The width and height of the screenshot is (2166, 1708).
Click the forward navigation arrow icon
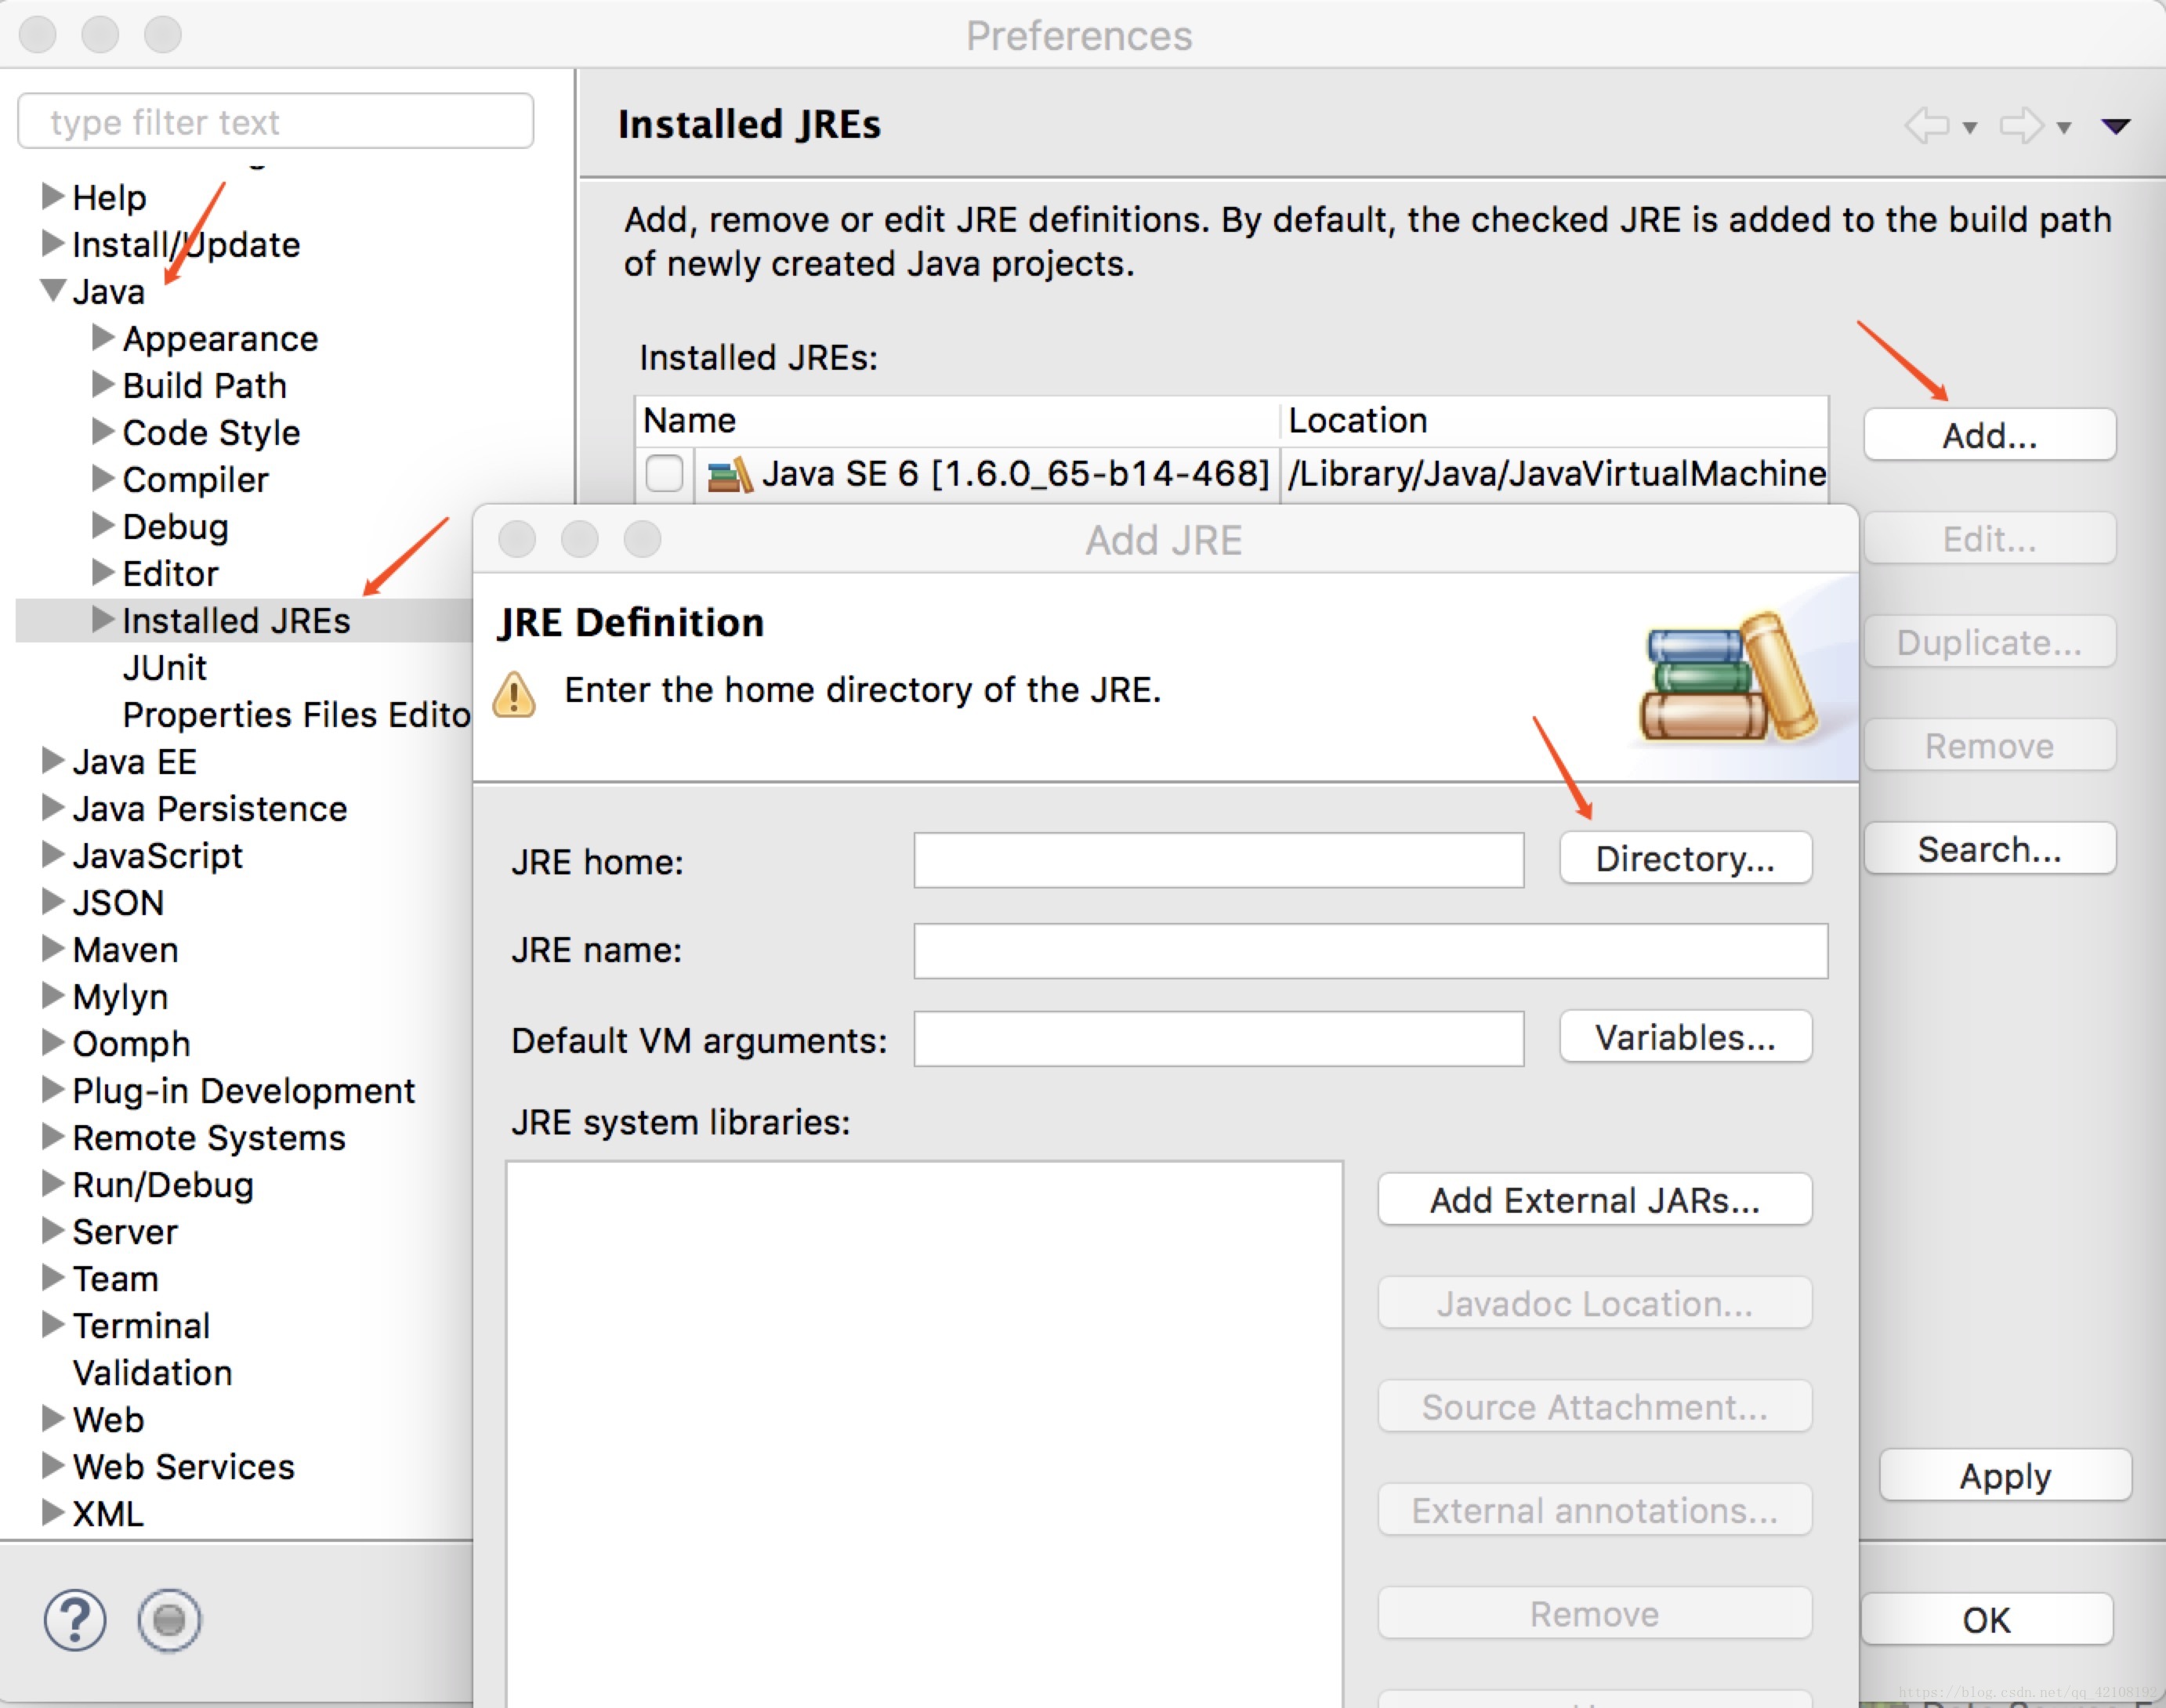2021,126
